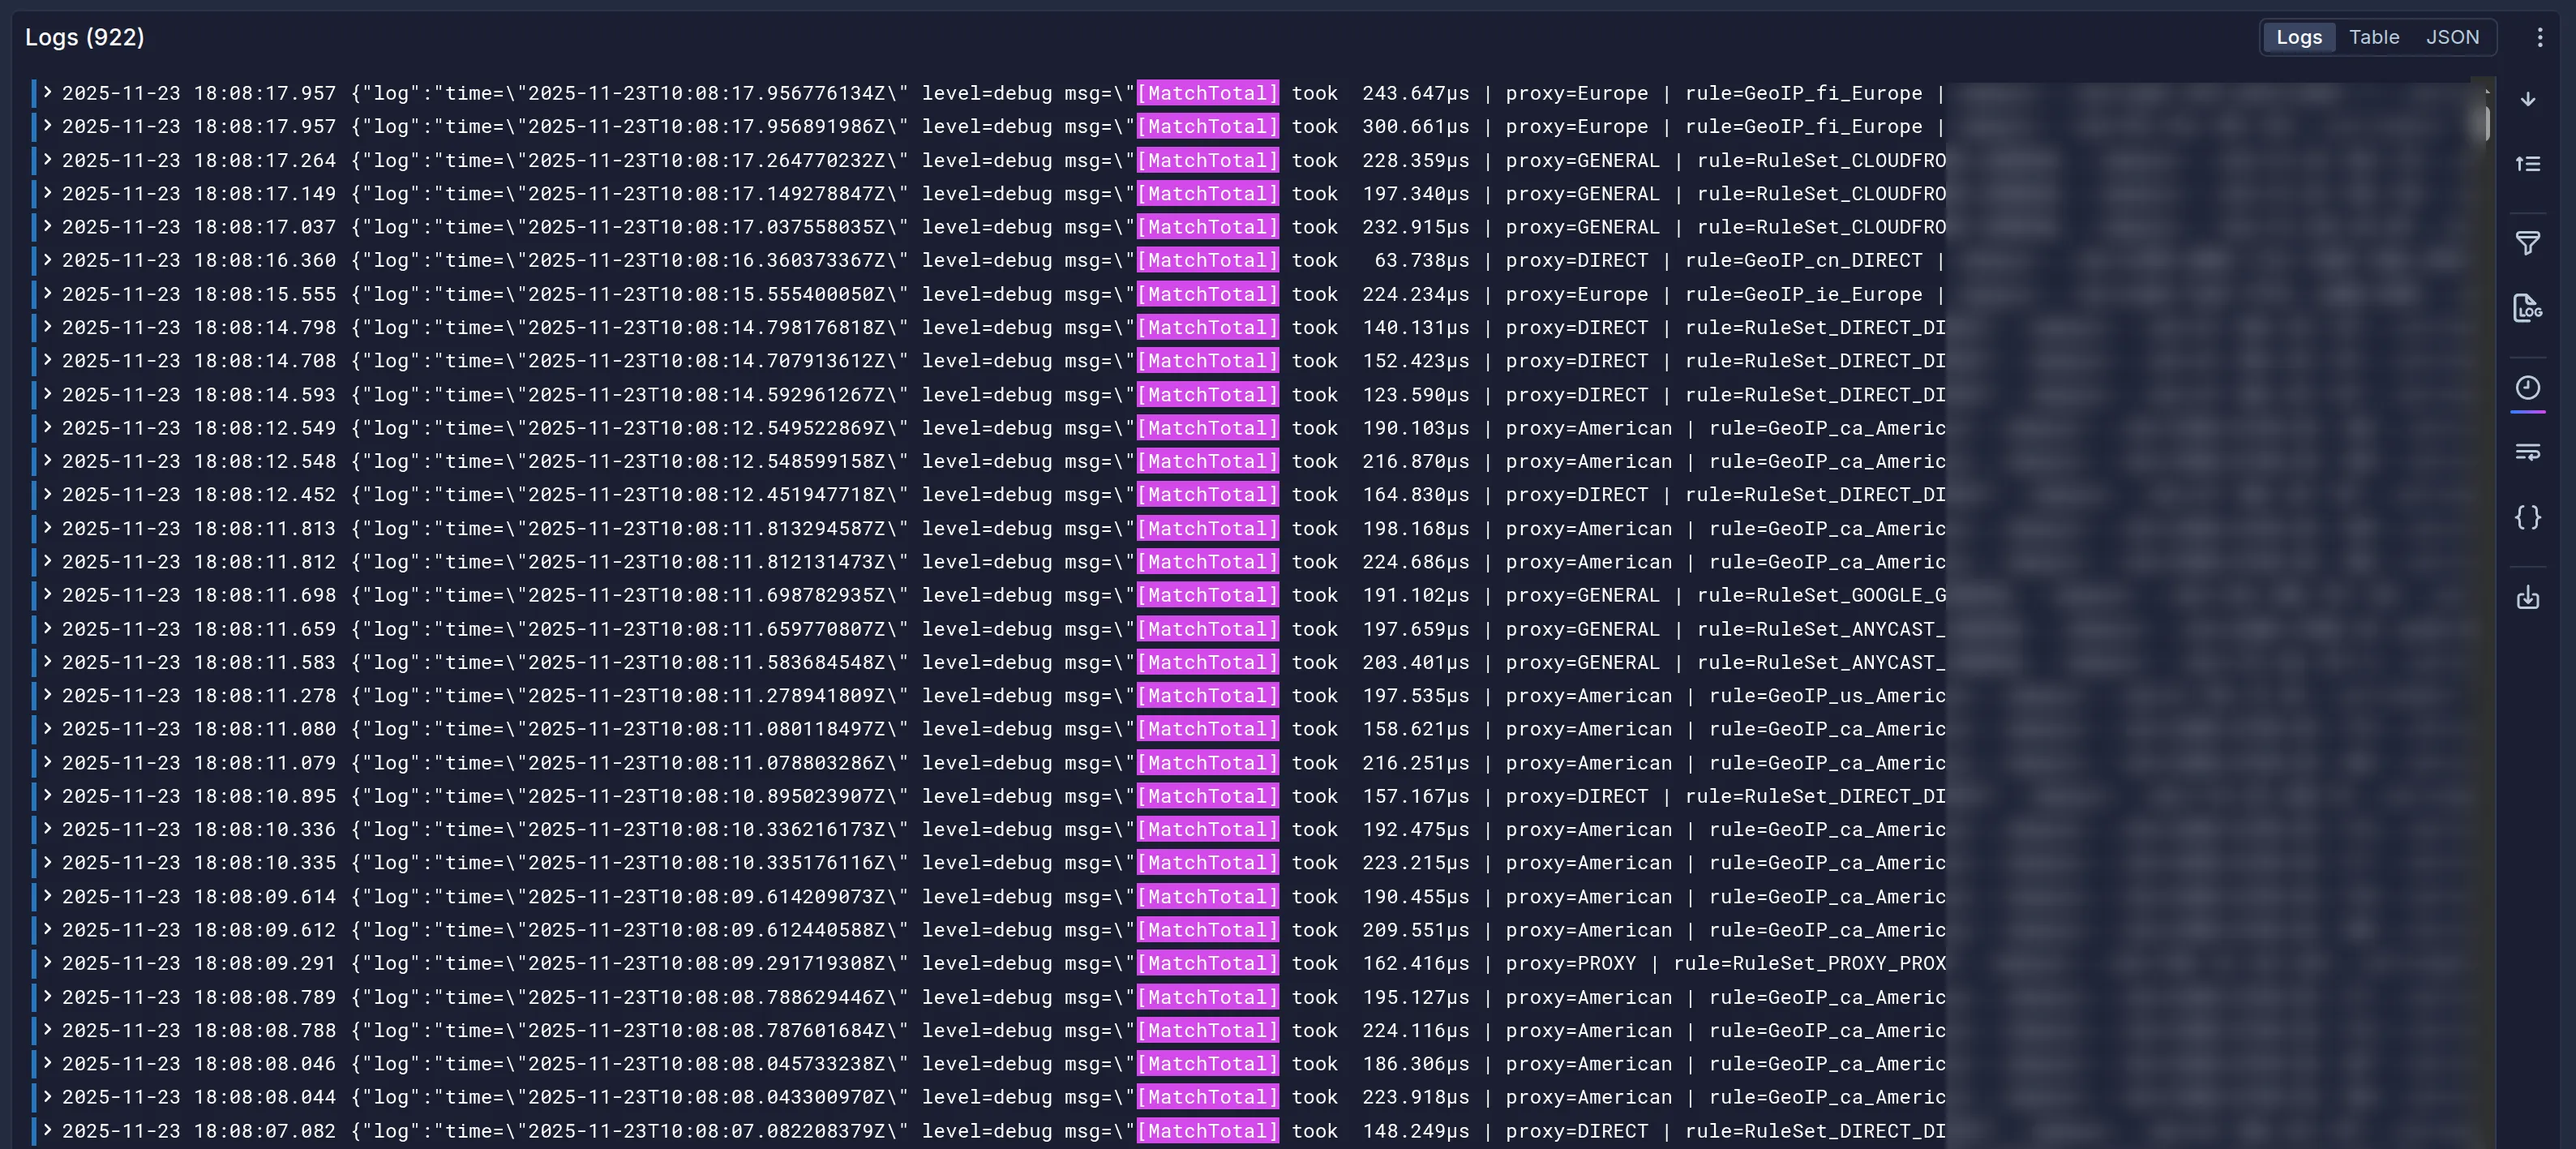Click the download logs icon
This screenshot has width=2576, height=1149.
click(2527, 598)
